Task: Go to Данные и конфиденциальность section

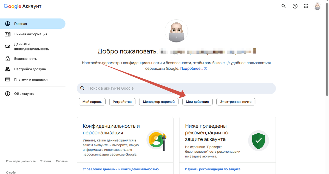Action: (x=33, y=46)
